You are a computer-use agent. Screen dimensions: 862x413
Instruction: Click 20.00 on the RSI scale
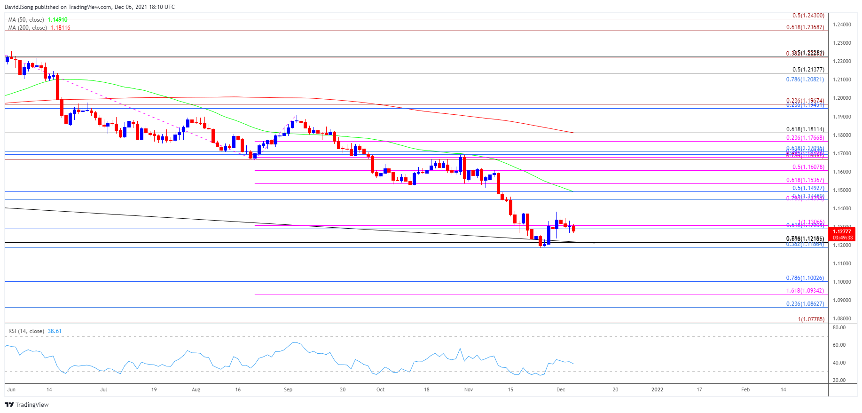(839, 380)
